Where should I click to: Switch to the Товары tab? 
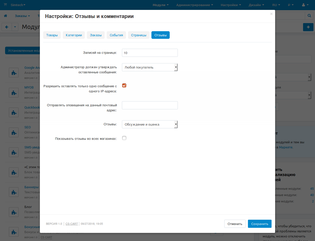coord(52,35)
